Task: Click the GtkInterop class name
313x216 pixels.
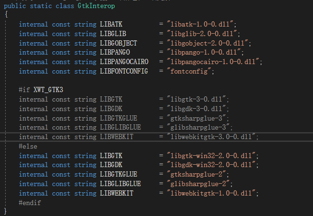Action: pyautogui.click(x=96, y=6)
